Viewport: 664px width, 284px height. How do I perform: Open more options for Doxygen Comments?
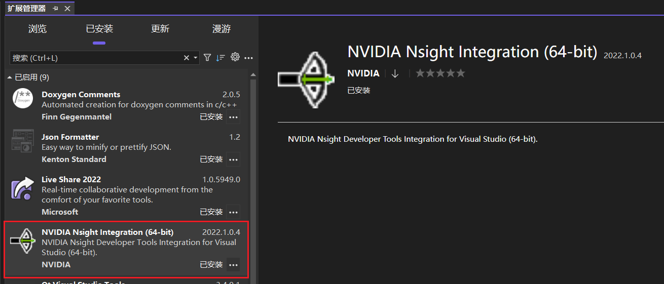[x=233, y=117]
